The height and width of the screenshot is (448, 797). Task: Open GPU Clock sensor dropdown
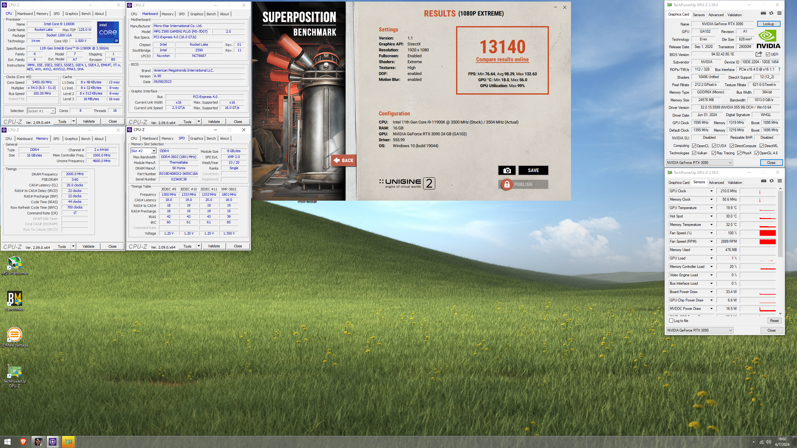pos(711,191)
